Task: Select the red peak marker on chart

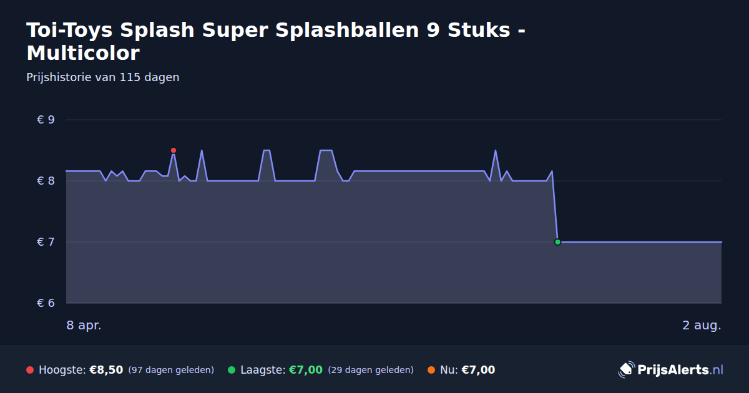Action: 174,150
